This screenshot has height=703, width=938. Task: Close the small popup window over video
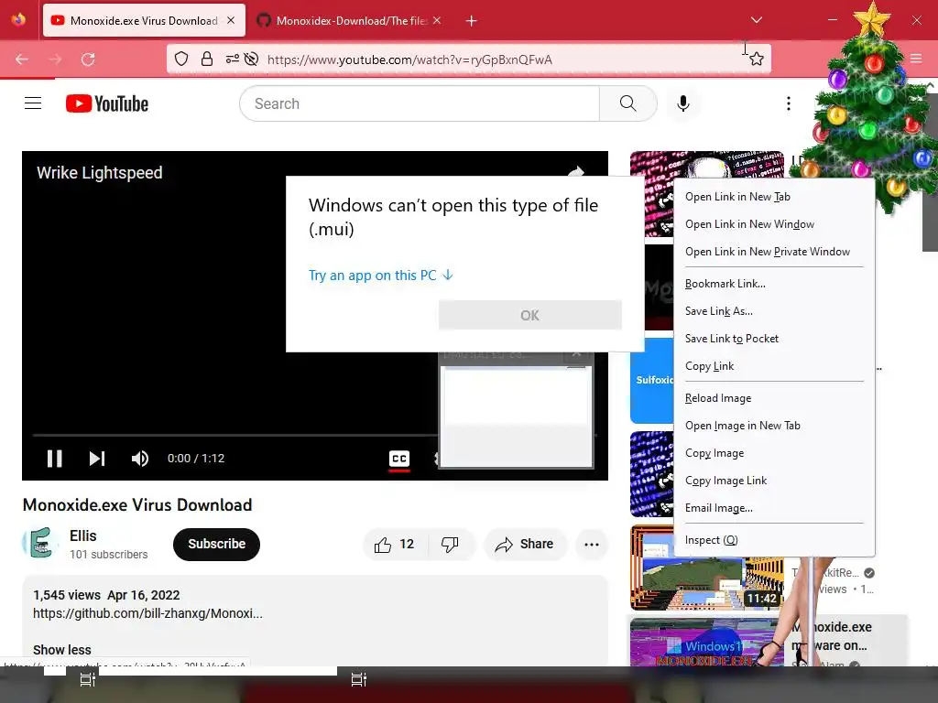[577, 353]
